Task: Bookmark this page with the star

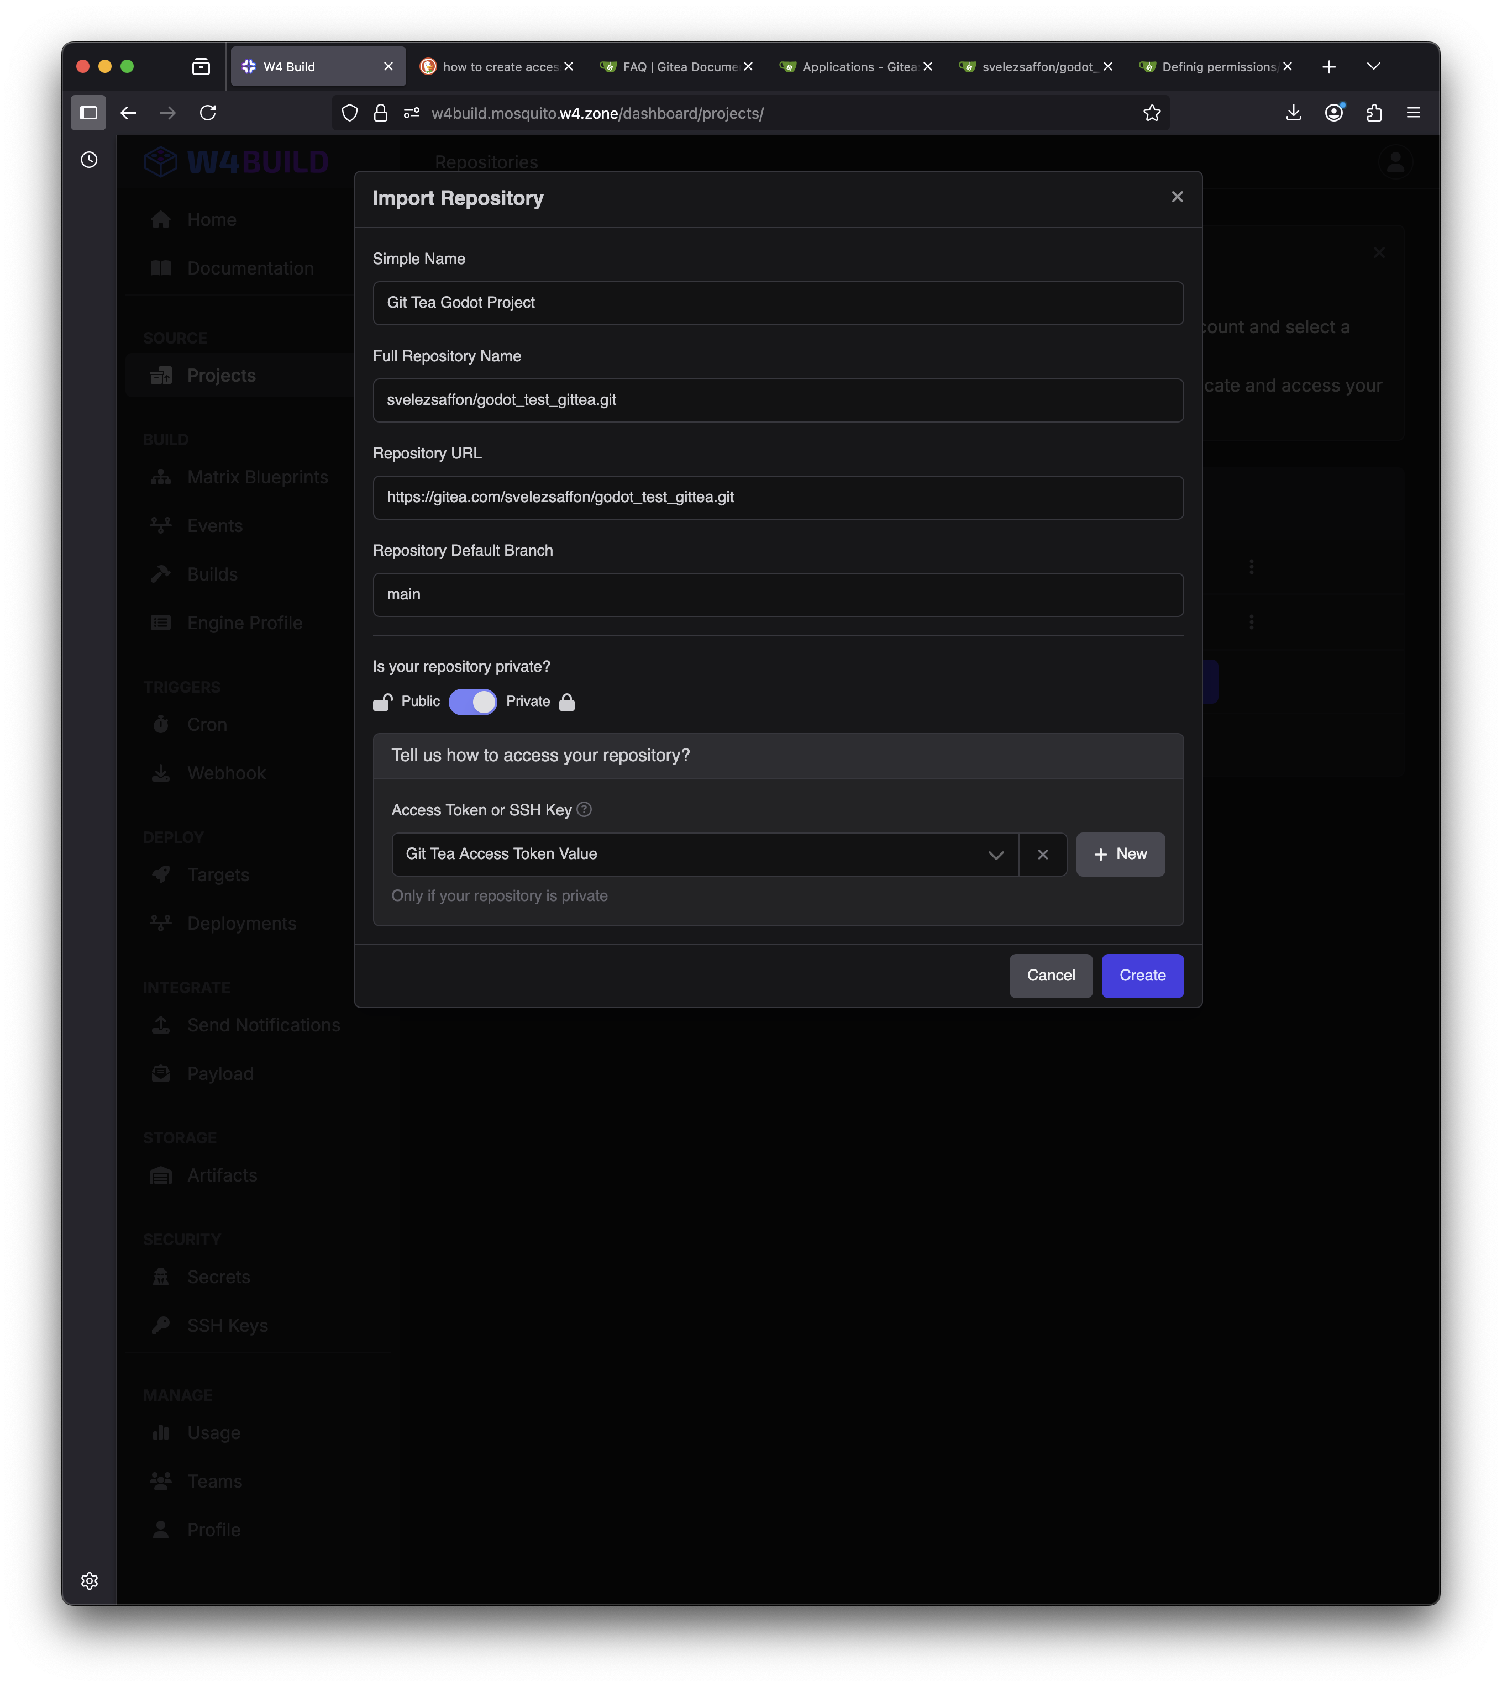Action: 1151,113
